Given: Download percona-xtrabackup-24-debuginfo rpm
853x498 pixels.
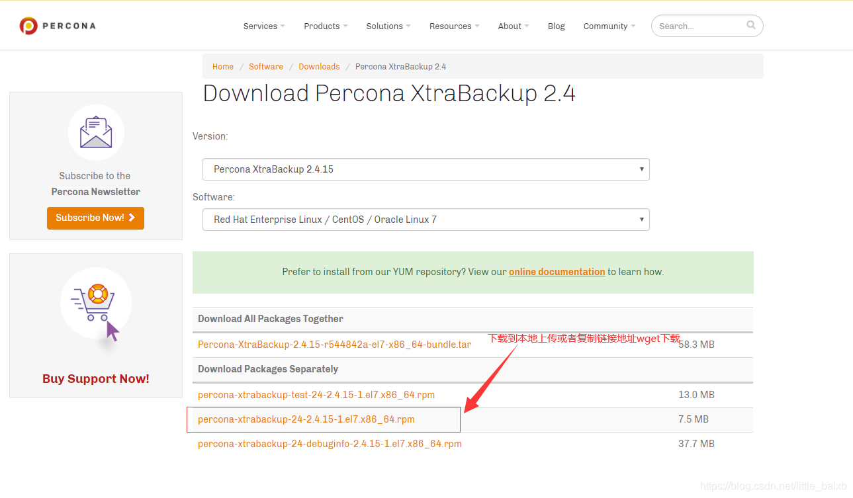Looking at the screenshot, I should (x=330, y=444).
